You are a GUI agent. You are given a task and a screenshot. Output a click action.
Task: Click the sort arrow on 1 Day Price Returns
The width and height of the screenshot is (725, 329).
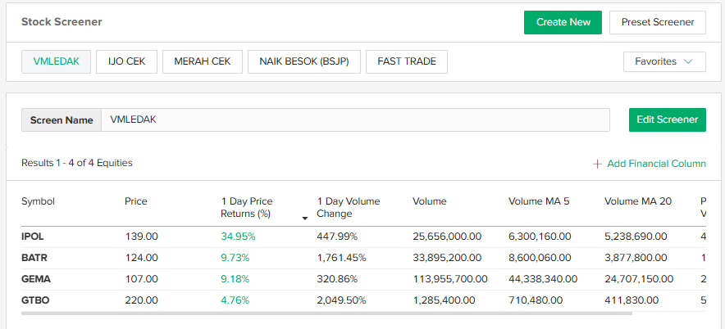coord(305,219)
